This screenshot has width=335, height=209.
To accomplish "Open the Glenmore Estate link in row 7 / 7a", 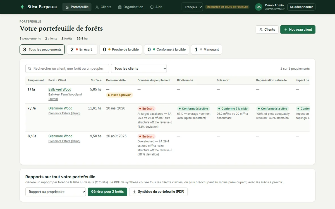I will point(64,113).
